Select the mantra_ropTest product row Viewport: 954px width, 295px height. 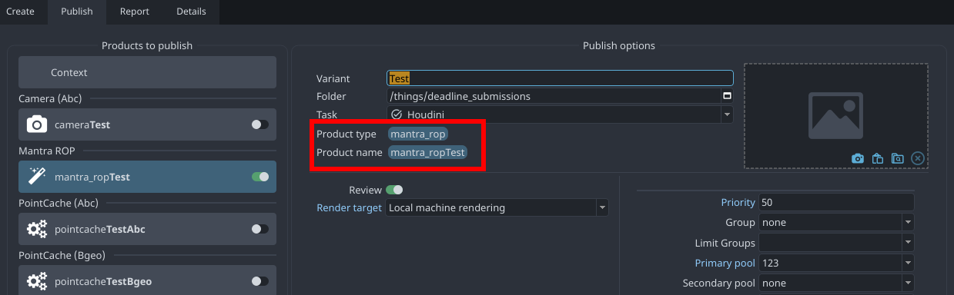[x=147, y=177]
